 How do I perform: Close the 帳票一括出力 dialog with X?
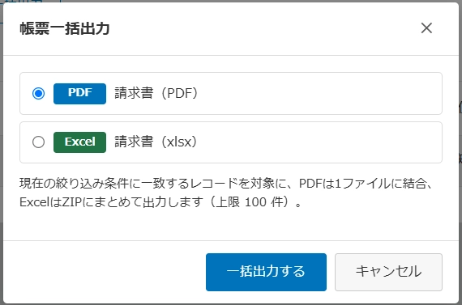click(x=426, y=28)
